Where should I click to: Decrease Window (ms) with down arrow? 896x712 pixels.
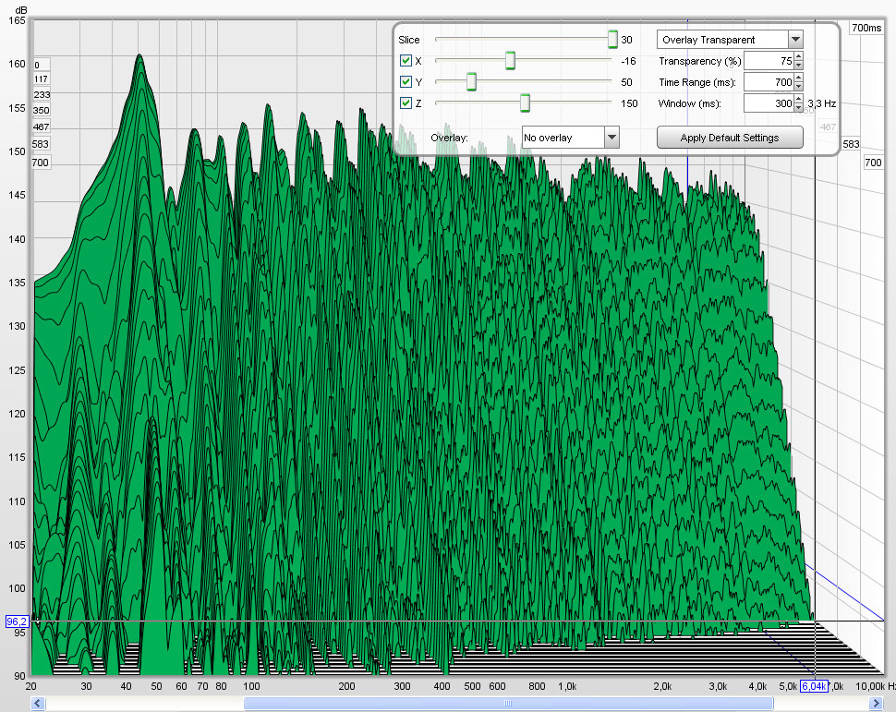click(x=798, y=107)
